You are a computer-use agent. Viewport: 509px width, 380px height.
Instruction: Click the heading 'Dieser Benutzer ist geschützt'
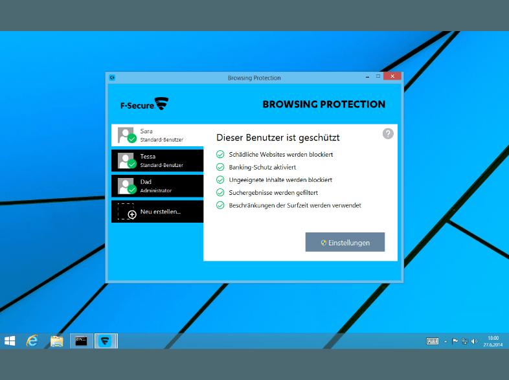(278, 138)
